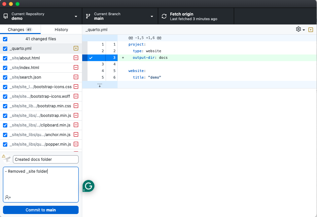This screenshot has width=317, height=217.
Task: Click the Grammarly badge icon
Action: [x=88, y=186]
